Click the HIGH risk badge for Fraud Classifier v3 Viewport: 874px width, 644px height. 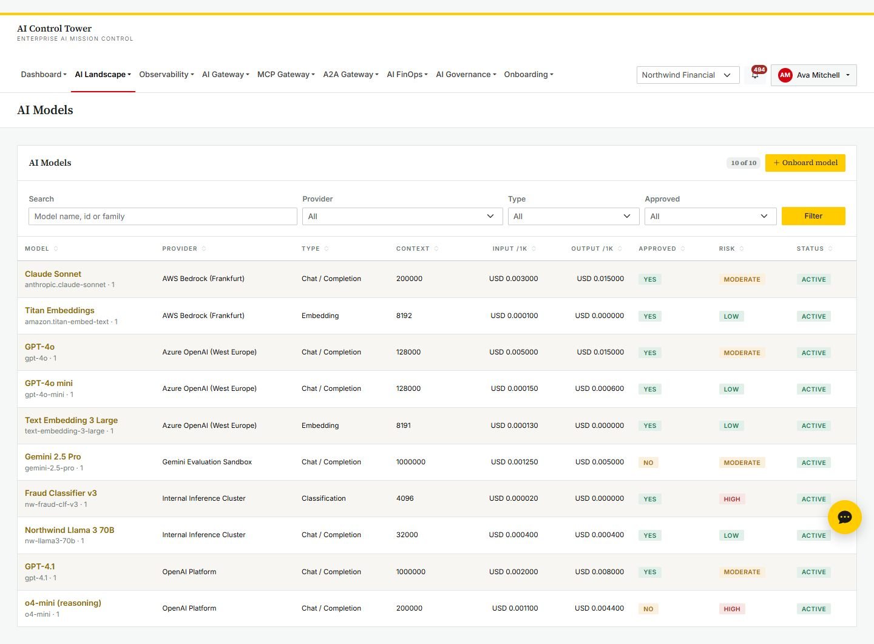(x=732, y=499)
